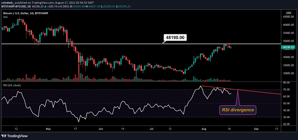Select the 48190.00 price label callout
Screen dimensions: 298x140
[x=175, y=38]
